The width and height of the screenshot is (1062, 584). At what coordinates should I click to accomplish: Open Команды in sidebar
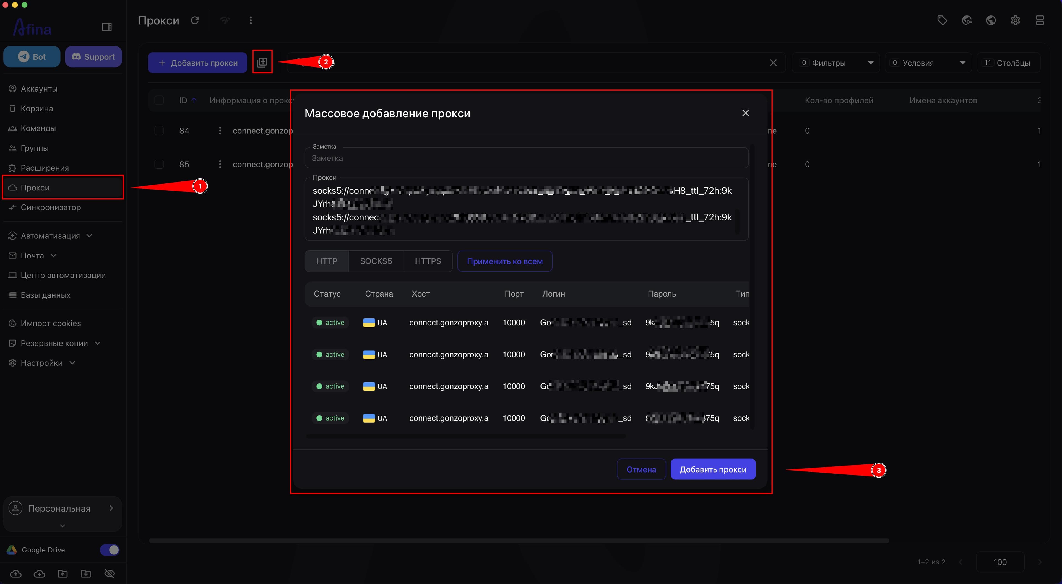38,128
